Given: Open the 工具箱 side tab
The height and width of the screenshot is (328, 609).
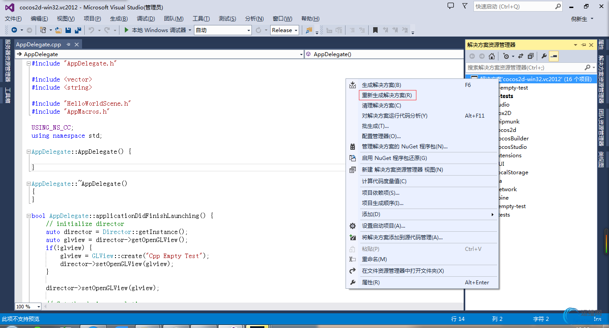Looking at the screenshot, I should point(8,96).
